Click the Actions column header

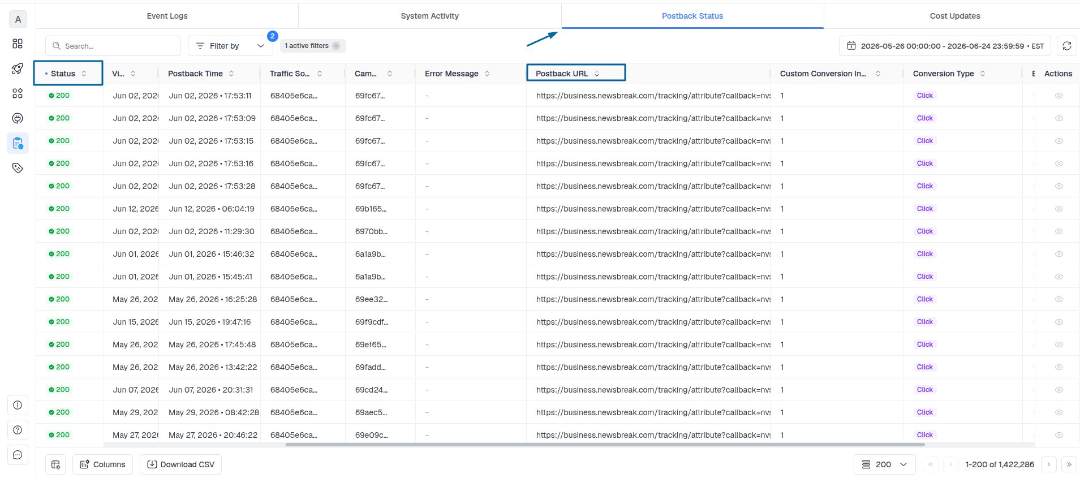click(1058, 74)
